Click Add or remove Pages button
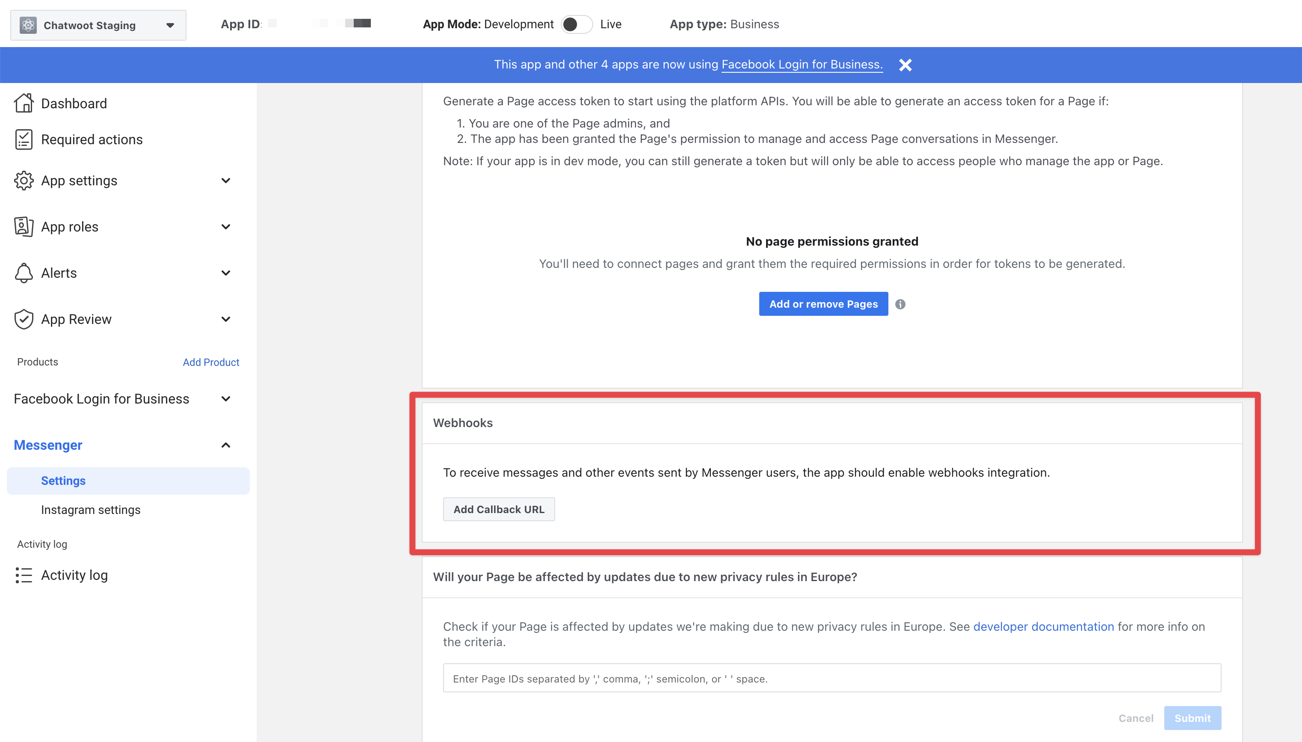Image resolution: width=1302 pixels, height=742 pixels. point(823,304)
